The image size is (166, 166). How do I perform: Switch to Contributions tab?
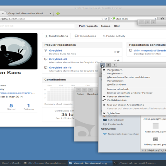pyautogui.click(x=56, y=36)
